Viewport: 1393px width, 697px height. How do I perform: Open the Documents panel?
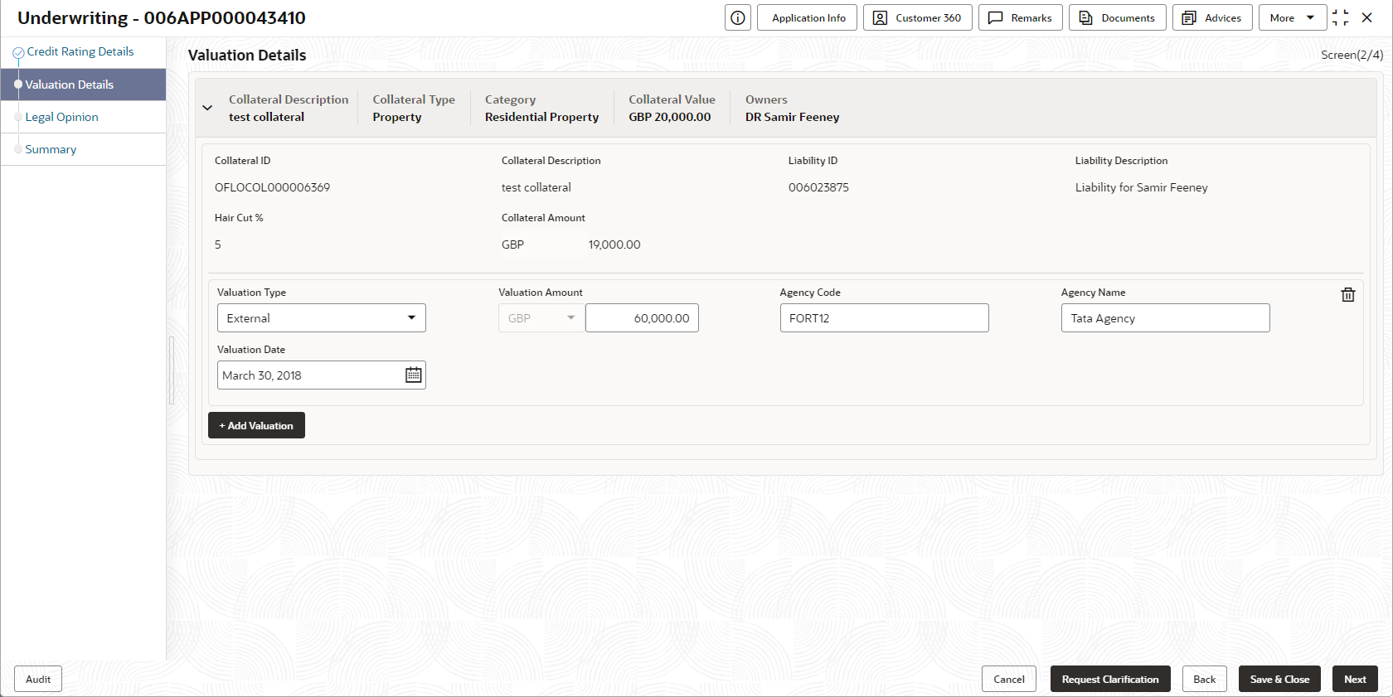tap(1118, 17)
